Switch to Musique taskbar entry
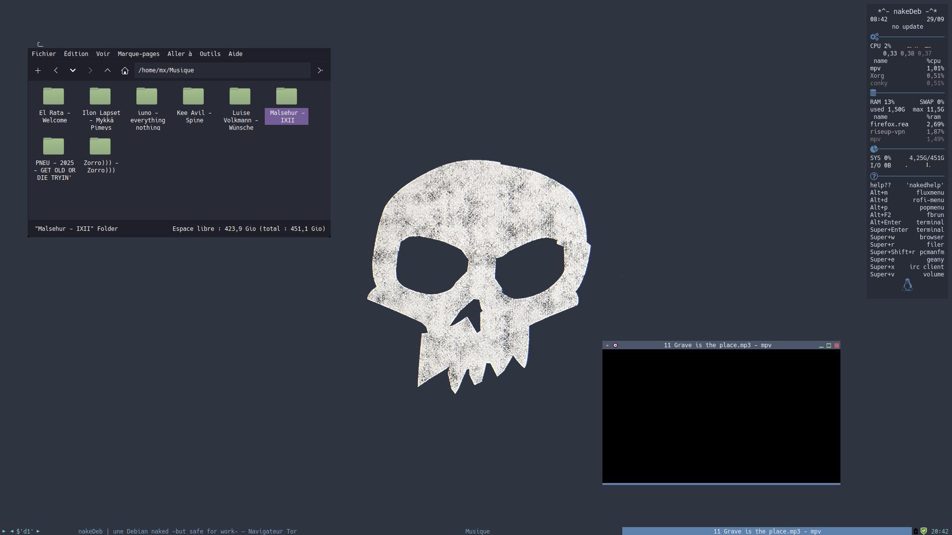The height and width of the screenshot is (535, 952). [x=477, y=531]
